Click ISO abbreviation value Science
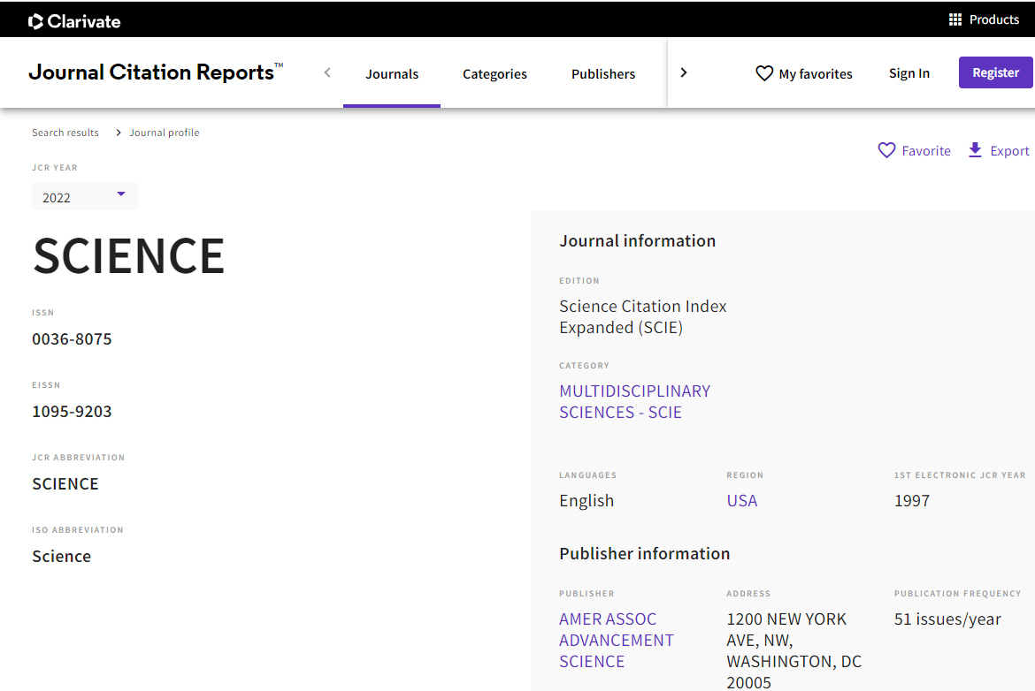This screenshot has height=691, width=1035. pyautogui.click(x=61, y=557)
